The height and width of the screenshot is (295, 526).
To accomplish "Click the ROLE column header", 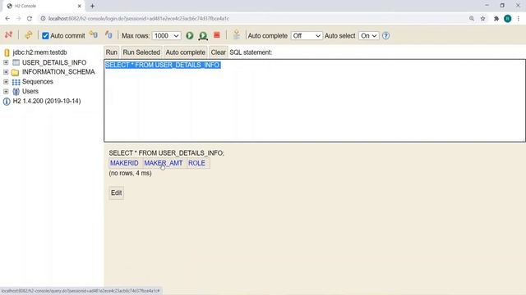I will pyautogui.click(x=196, y=163).
